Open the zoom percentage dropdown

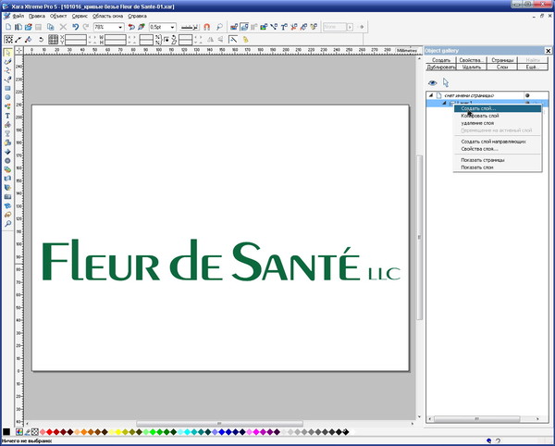tap(120, 27)
